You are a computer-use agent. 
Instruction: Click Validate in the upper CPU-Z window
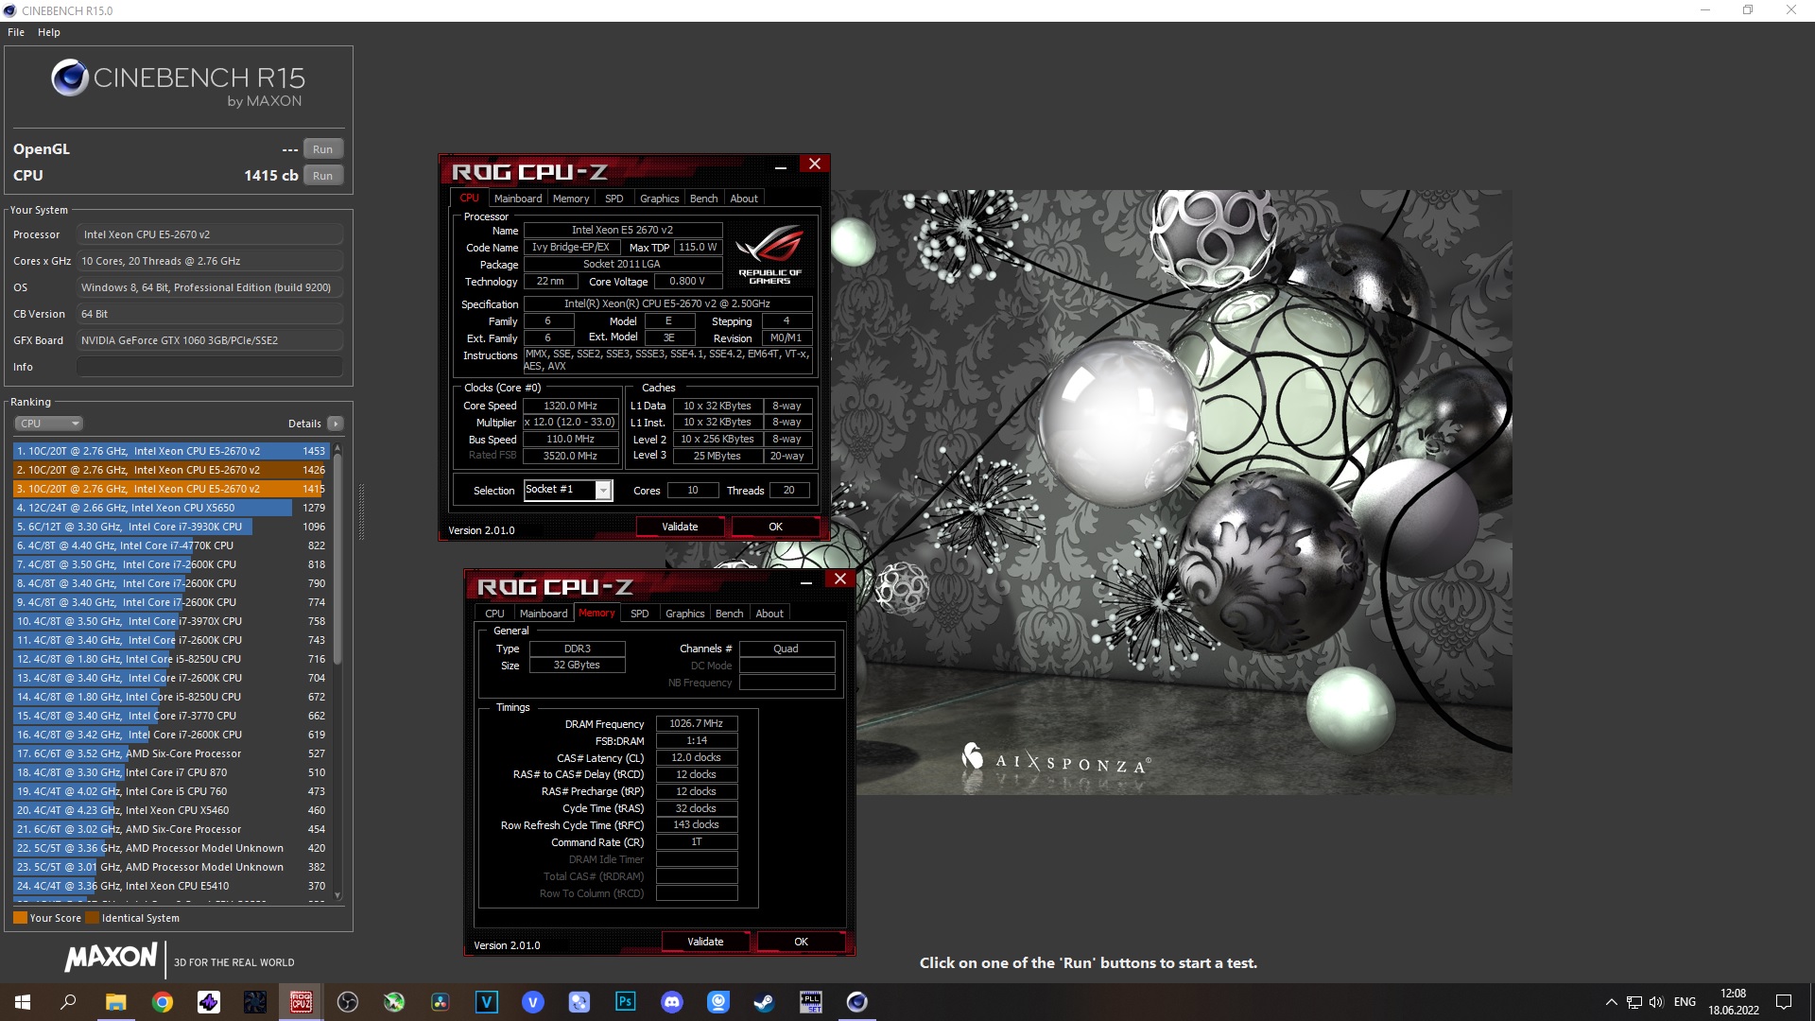pos(680,527)
